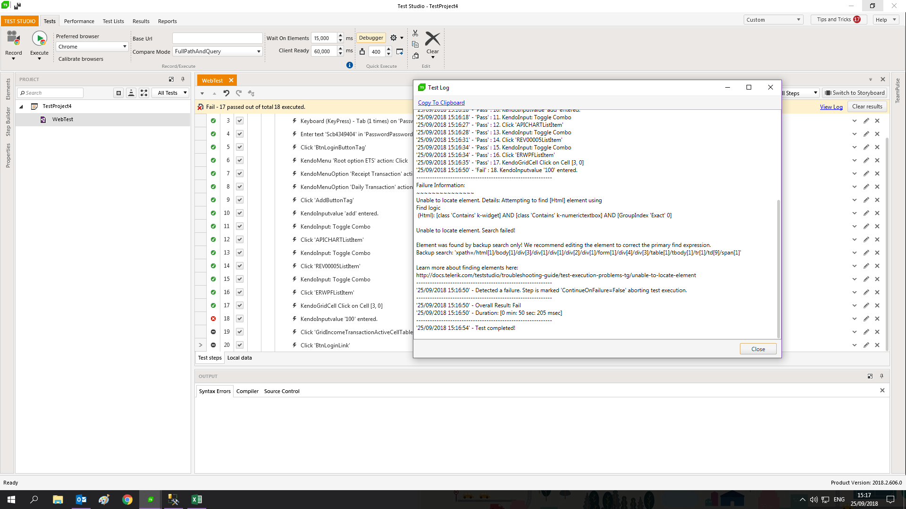
Task: Click the Record test icon
Action: pos(13,39)
